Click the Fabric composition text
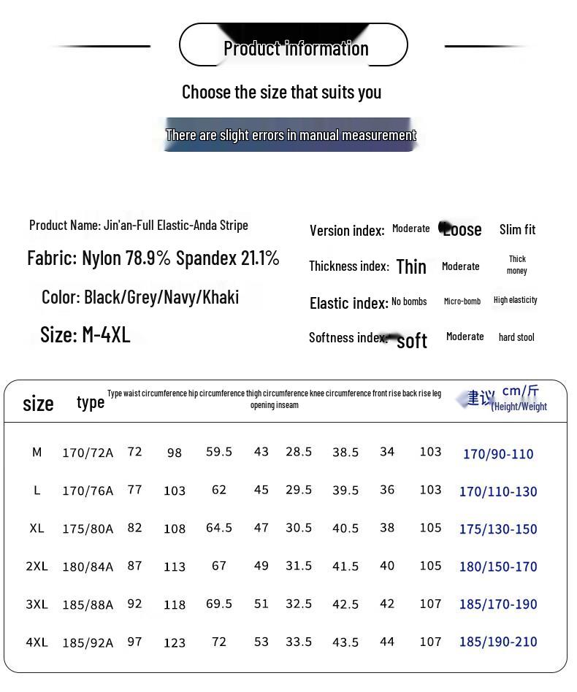 153,258
